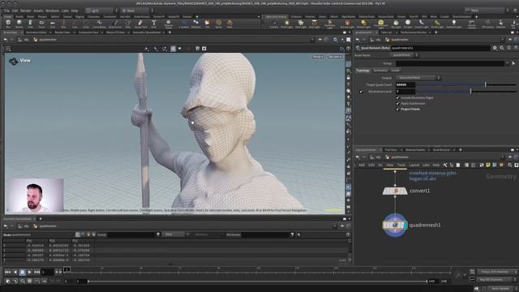Toggle Project Points checkbox
This screenshot has width=519, height=292.
(x=397, y=109)
